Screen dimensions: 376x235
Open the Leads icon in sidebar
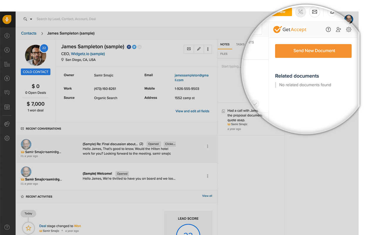[x=7, y=36]
